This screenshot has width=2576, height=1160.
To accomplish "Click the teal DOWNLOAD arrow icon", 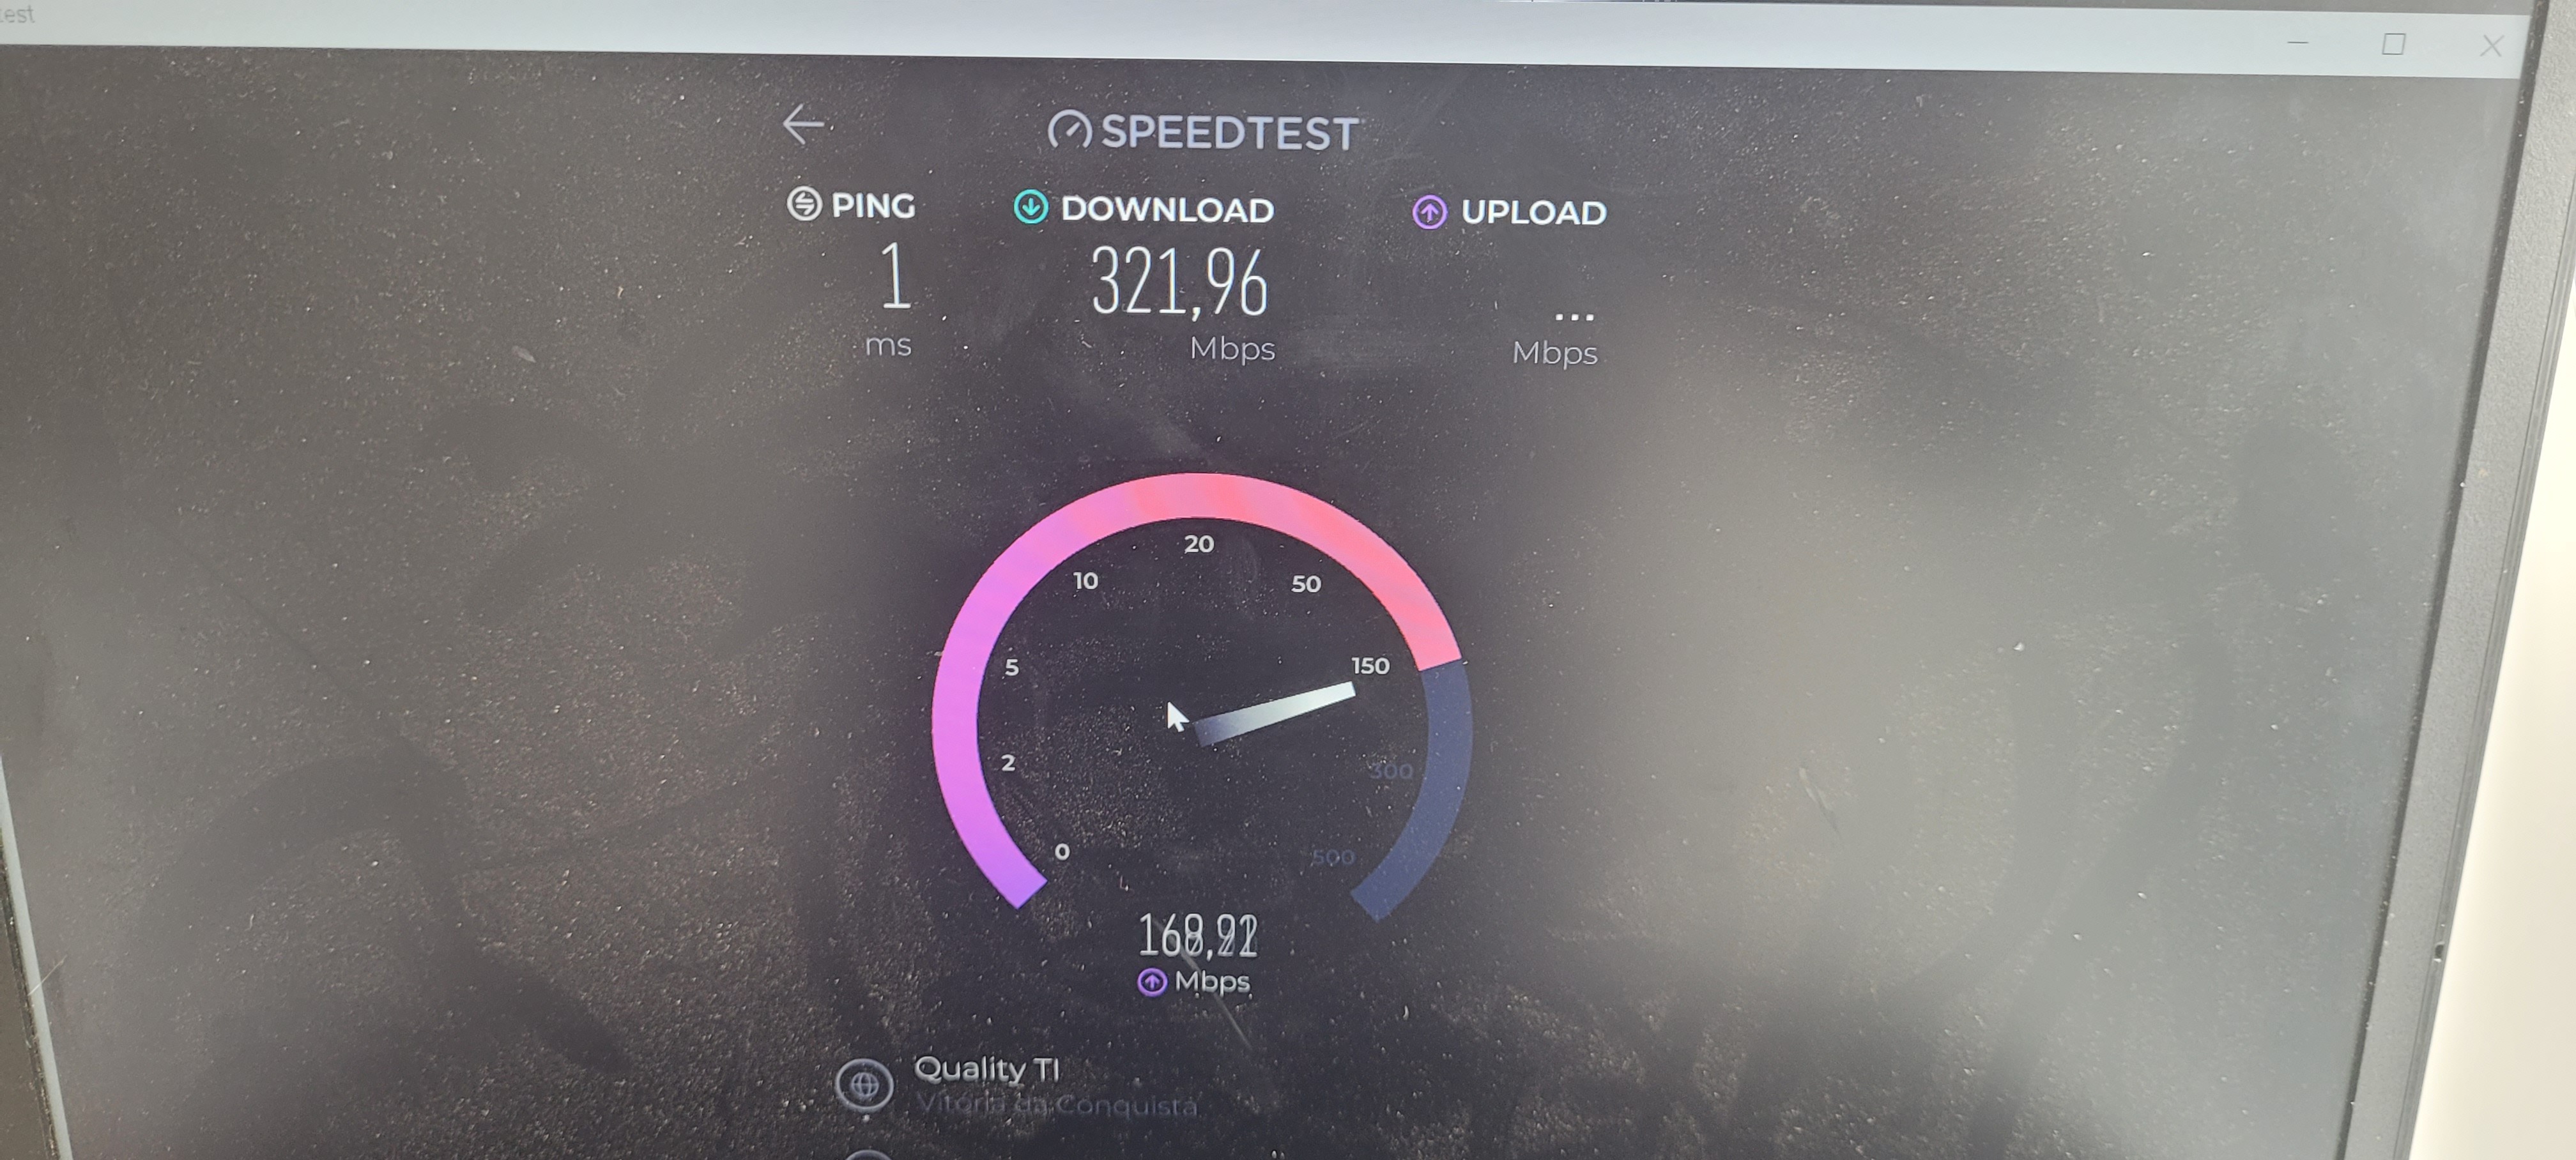I will 1031,207.
